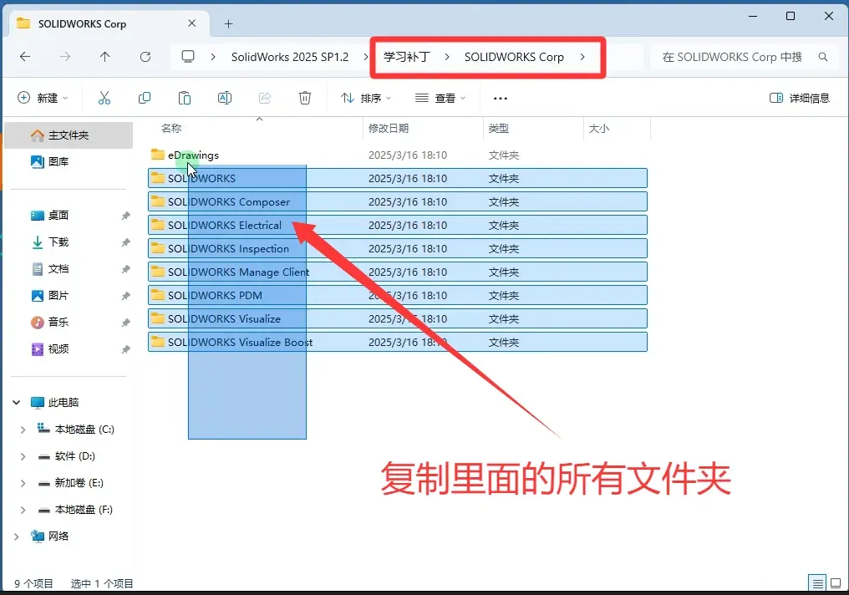
Task: Click the SOLIDWORKS Corp breadcrumb
Action: click(514, 57)
